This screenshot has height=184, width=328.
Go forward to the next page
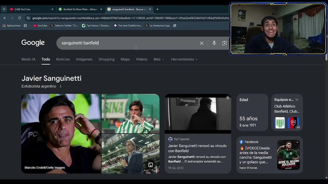(12, 18)
